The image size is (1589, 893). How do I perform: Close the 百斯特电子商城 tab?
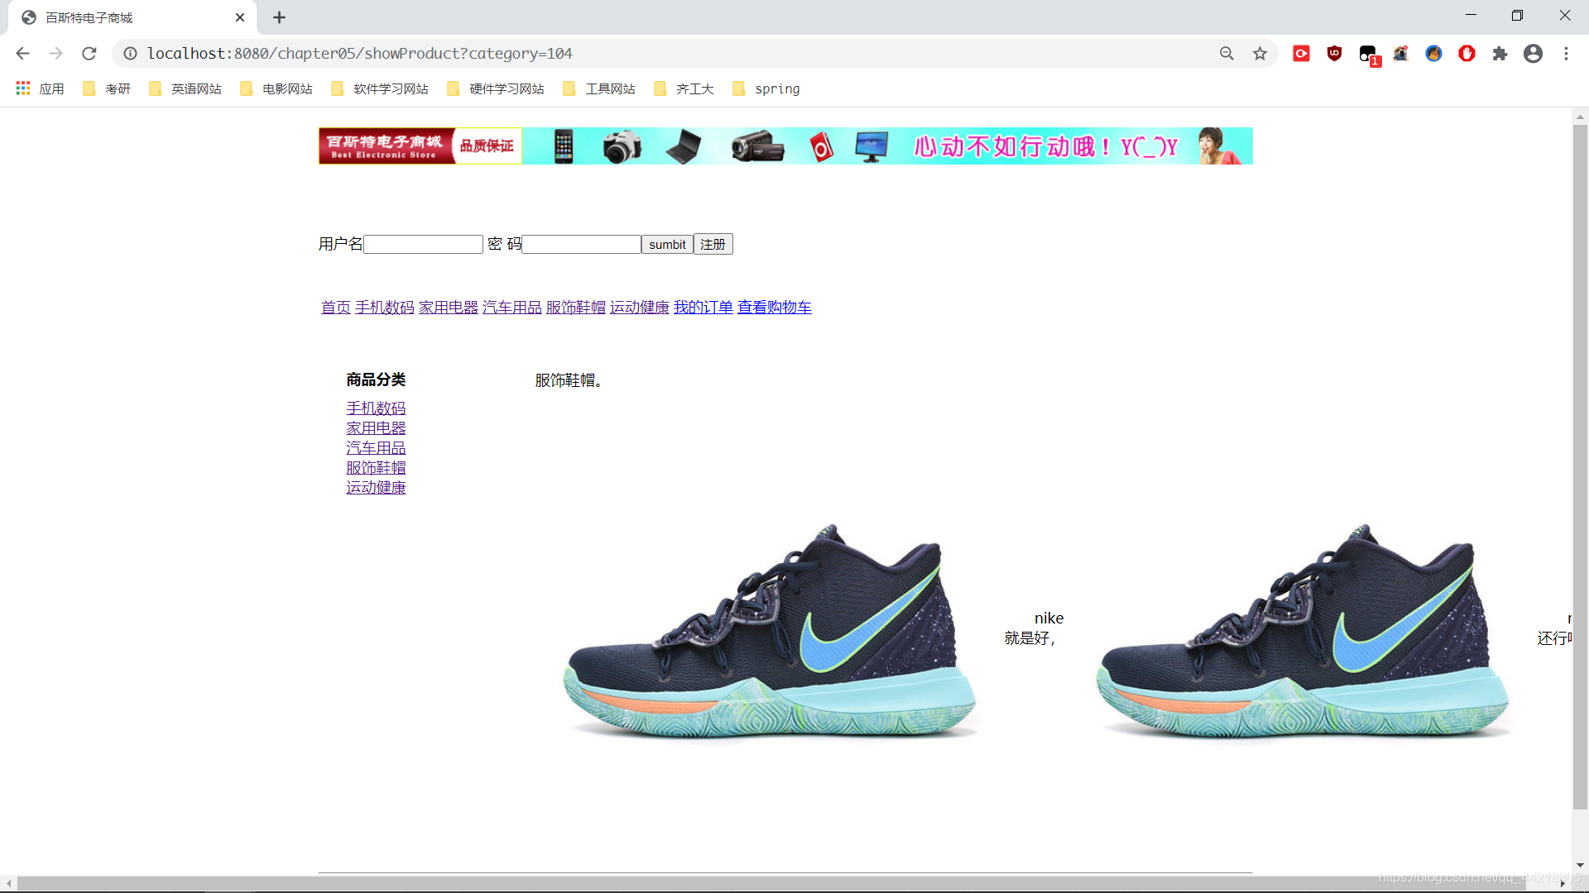240,17
